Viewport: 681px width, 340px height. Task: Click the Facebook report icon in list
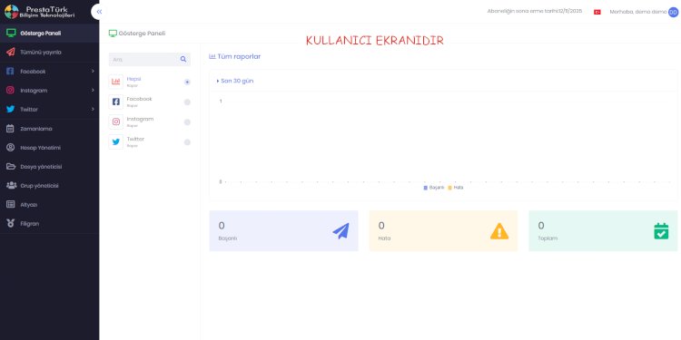[116, 102]
